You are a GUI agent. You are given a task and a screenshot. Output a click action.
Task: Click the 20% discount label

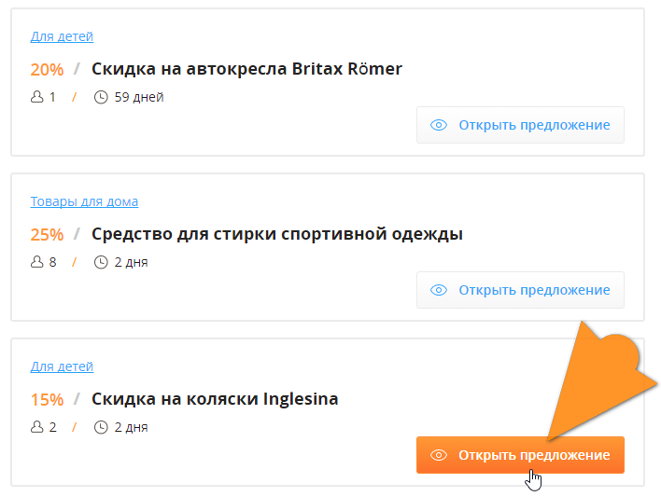[x=47, y=70]
